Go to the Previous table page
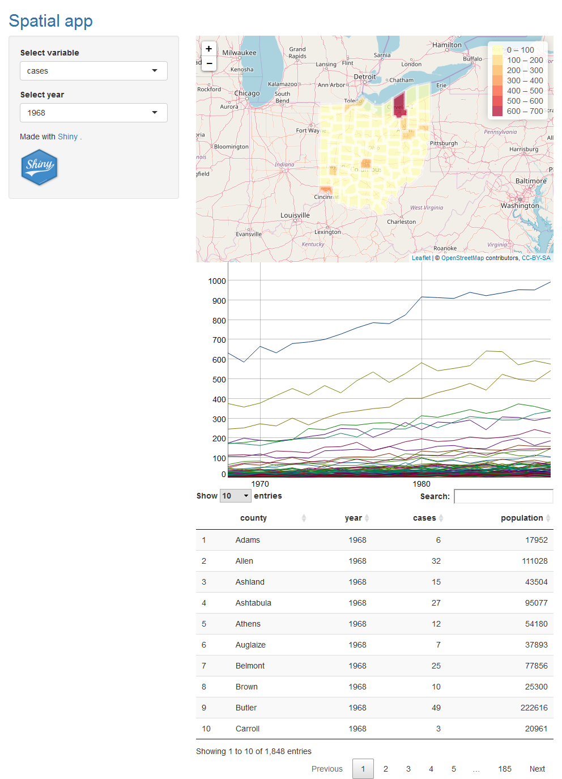The image size is (562, 779). (x=327, y=769)
